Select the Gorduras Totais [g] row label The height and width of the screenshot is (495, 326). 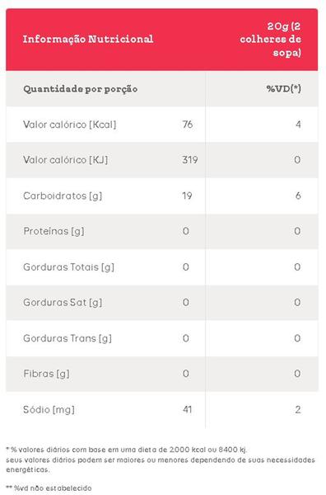coord(68,267)
